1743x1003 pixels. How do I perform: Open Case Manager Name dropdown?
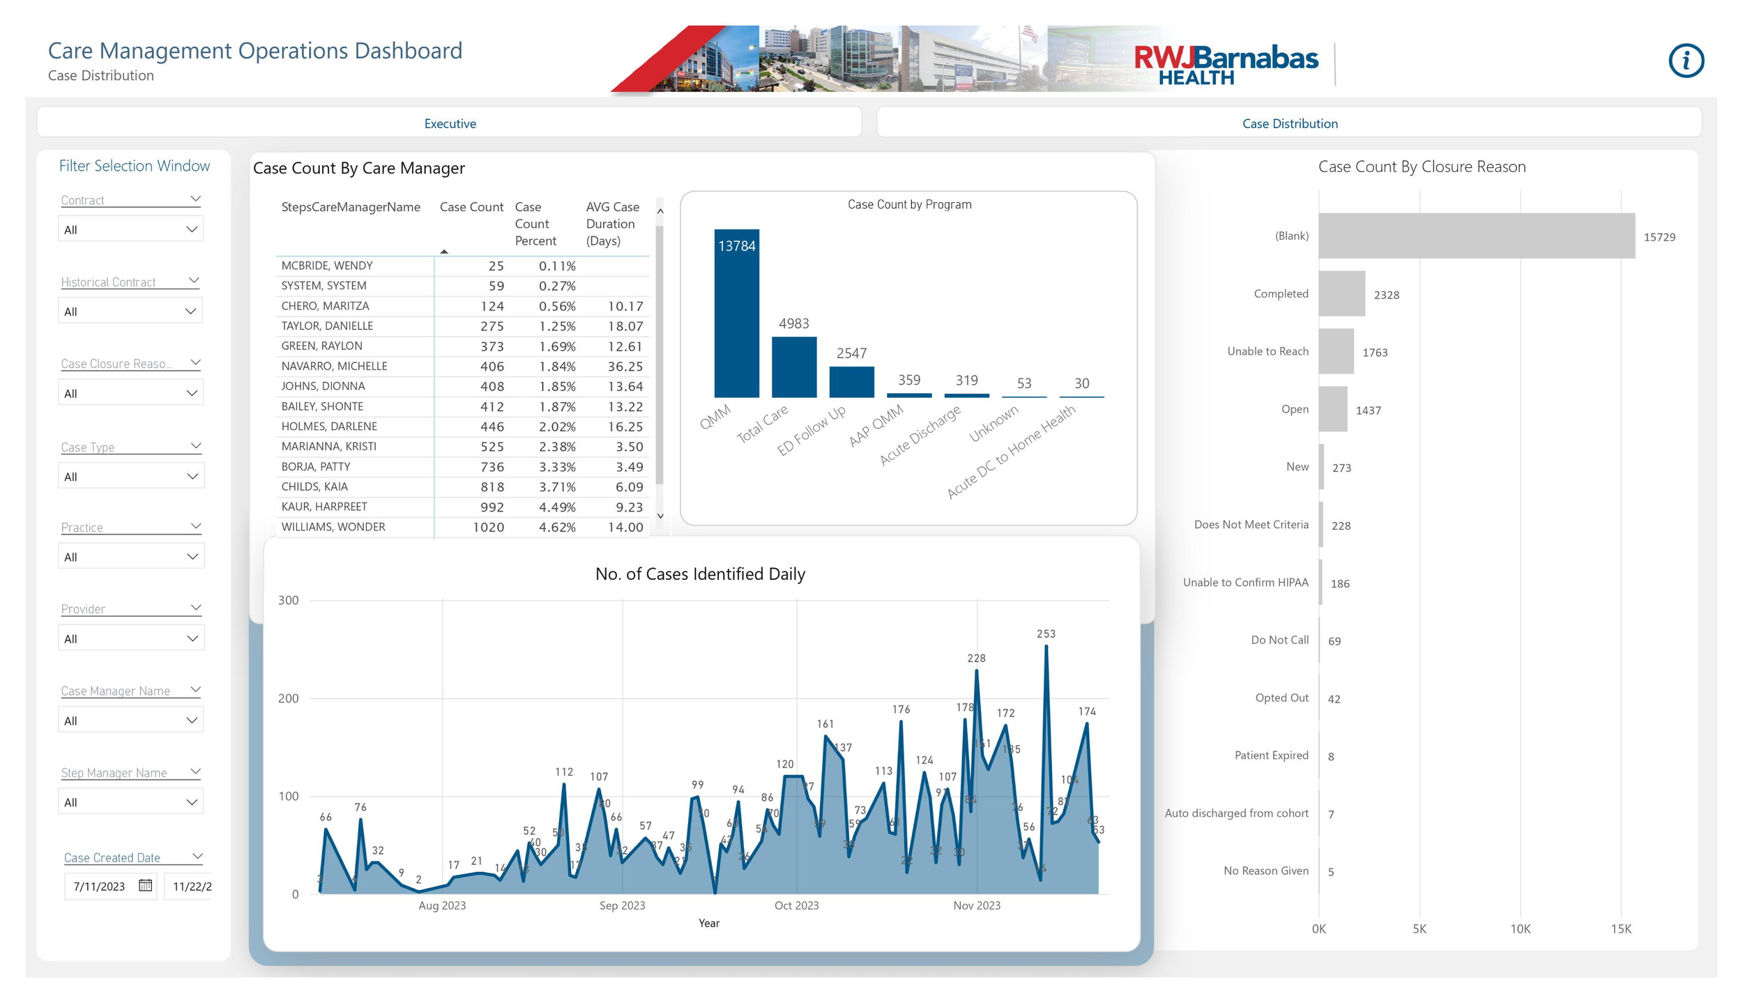[x=130, y=720]
